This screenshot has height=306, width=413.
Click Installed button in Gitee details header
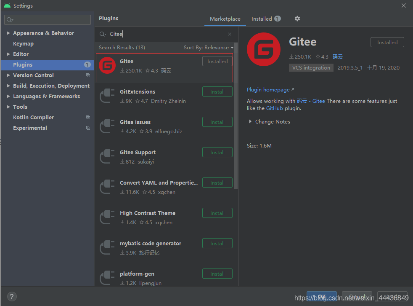[387, 42]
